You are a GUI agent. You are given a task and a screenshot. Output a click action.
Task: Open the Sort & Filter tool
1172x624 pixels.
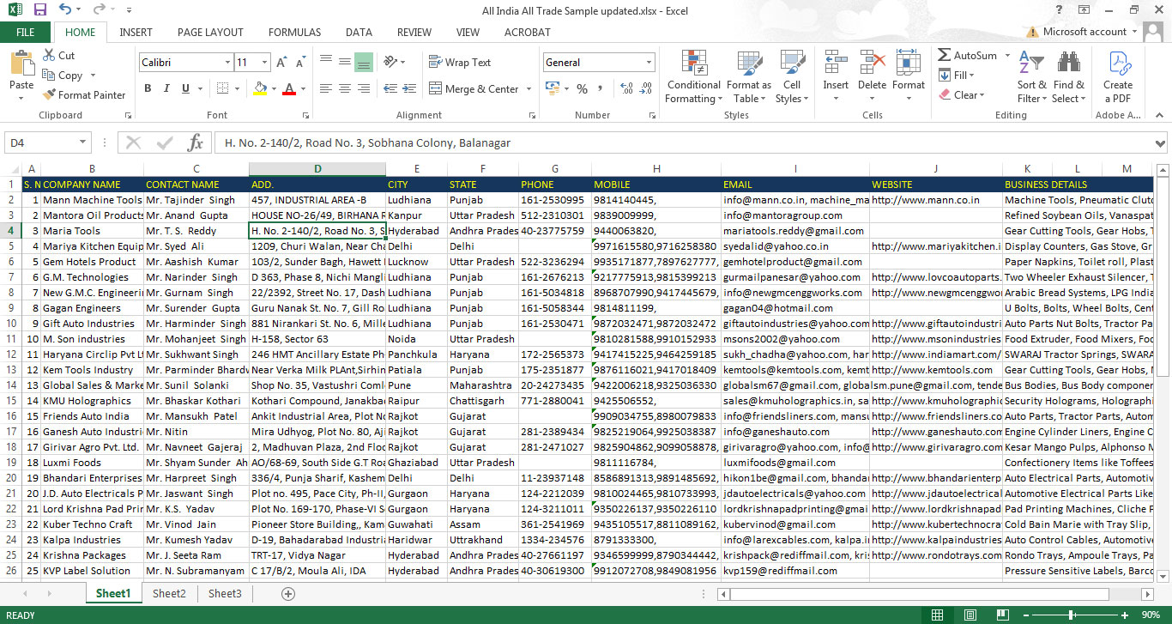click(x=1031, y=76)
